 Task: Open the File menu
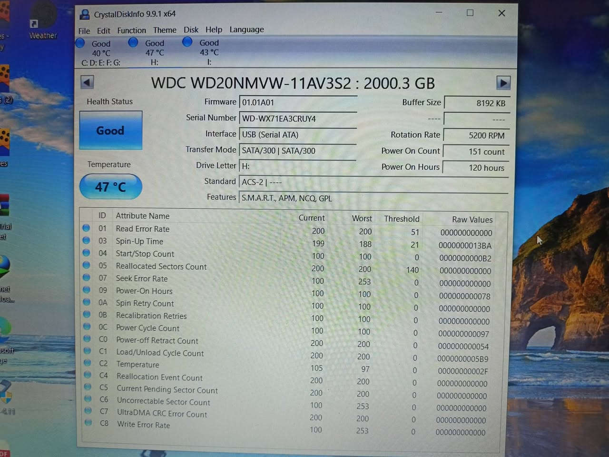point(84,31)
